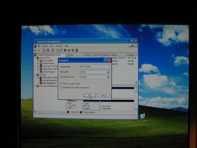Sort by the File System column header

click(104, 55)
